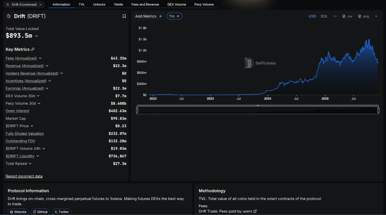Screen dimensions: 386x215
Task: Download chart as .csv
Action: pos(347,16)
